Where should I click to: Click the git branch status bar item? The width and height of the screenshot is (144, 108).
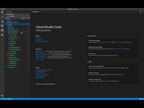[4, 99]
